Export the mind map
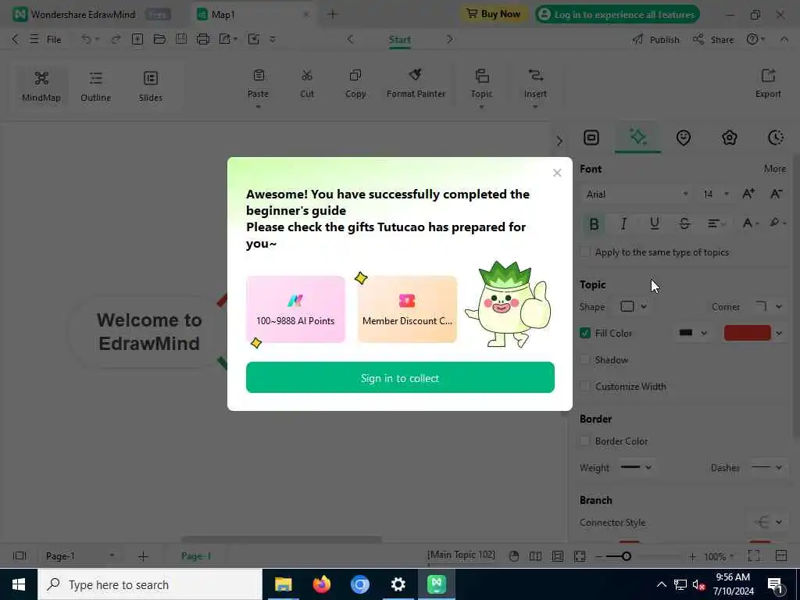The height and width of the screenshot is (600, 800). 768,83
